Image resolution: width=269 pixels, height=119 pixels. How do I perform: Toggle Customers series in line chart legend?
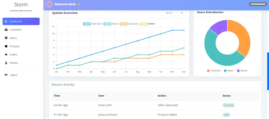(129, 24)
